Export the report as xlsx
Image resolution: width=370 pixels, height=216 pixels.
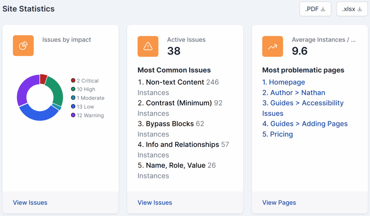coord(352,9)
